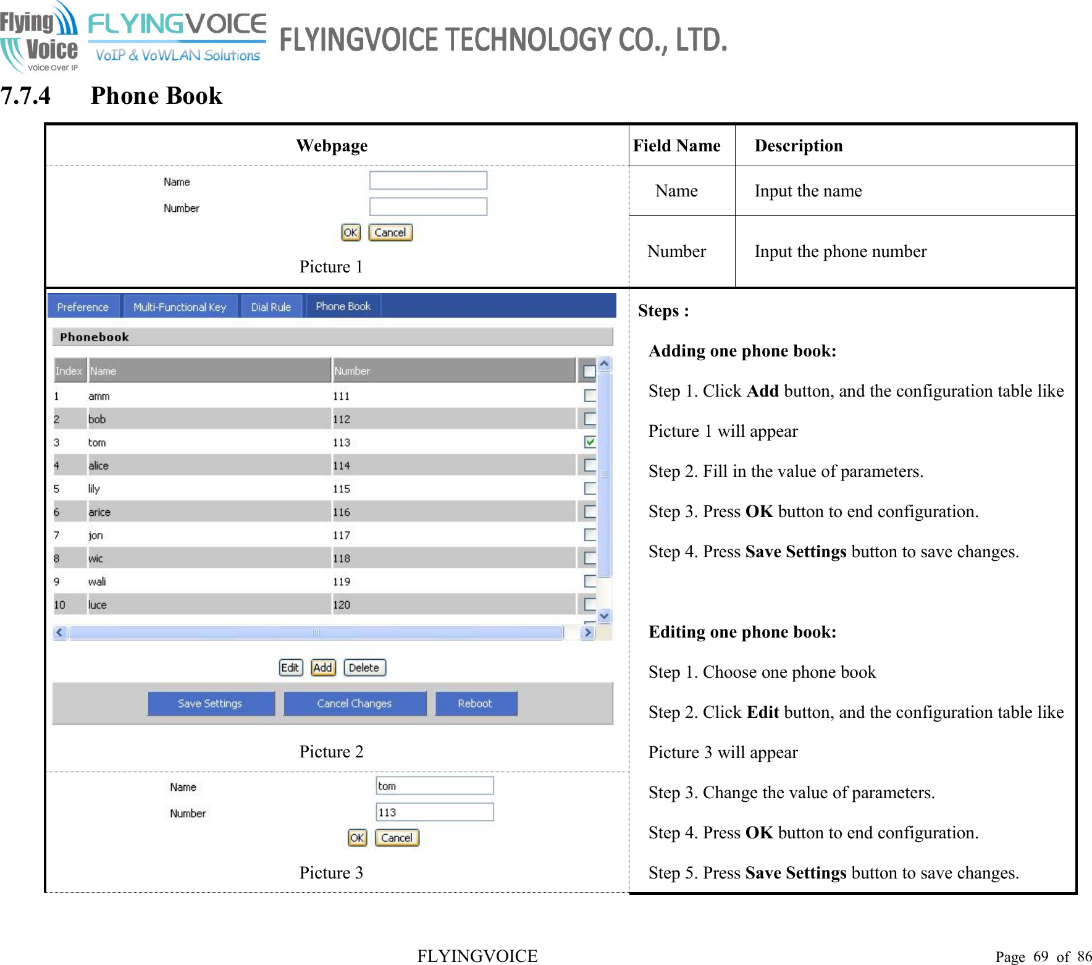Viewport: 1092px width, 965px height.
Task: Click the horizontal scrollbar thumb of phonebook
Action: click(316, 633)
